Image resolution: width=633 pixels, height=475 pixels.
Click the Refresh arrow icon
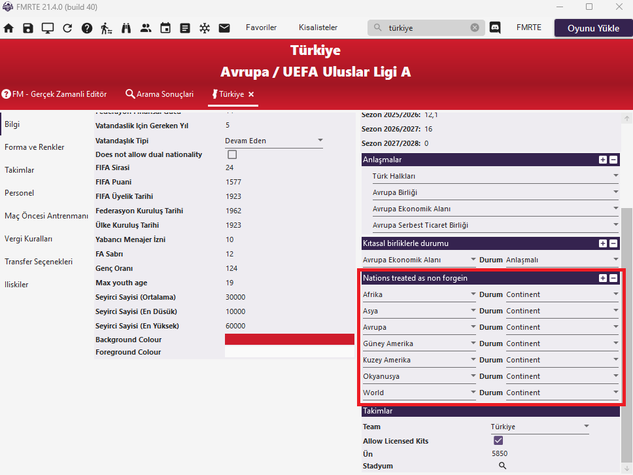pos(67,28)
